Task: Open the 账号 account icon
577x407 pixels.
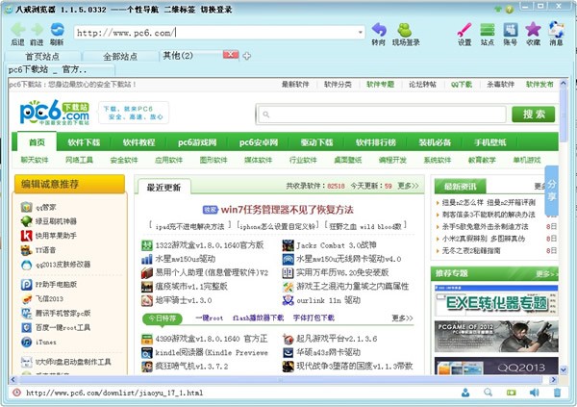Action: (x=511, y=30)
